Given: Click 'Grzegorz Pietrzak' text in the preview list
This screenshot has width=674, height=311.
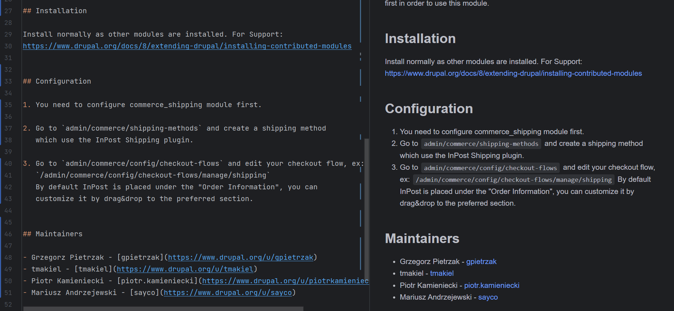Looking at the screenshot, I should [430, 262].
